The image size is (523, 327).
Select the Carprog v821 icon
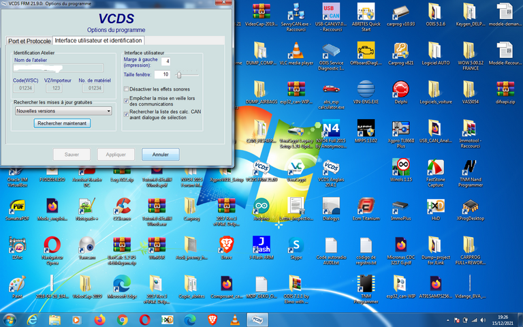(400, 54)
